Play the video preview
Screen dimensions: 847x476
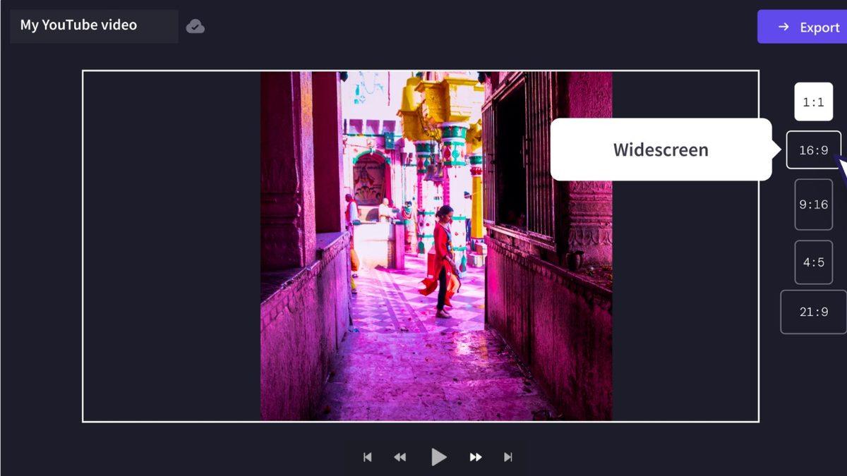point(438,457)
